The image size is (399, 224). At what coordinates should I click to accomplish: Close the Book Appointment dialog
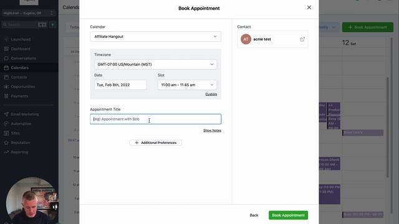(309, 7)
